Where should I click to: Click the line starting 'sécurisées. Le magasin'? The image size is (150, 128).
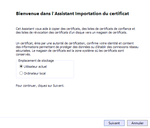tap(70, 51)
